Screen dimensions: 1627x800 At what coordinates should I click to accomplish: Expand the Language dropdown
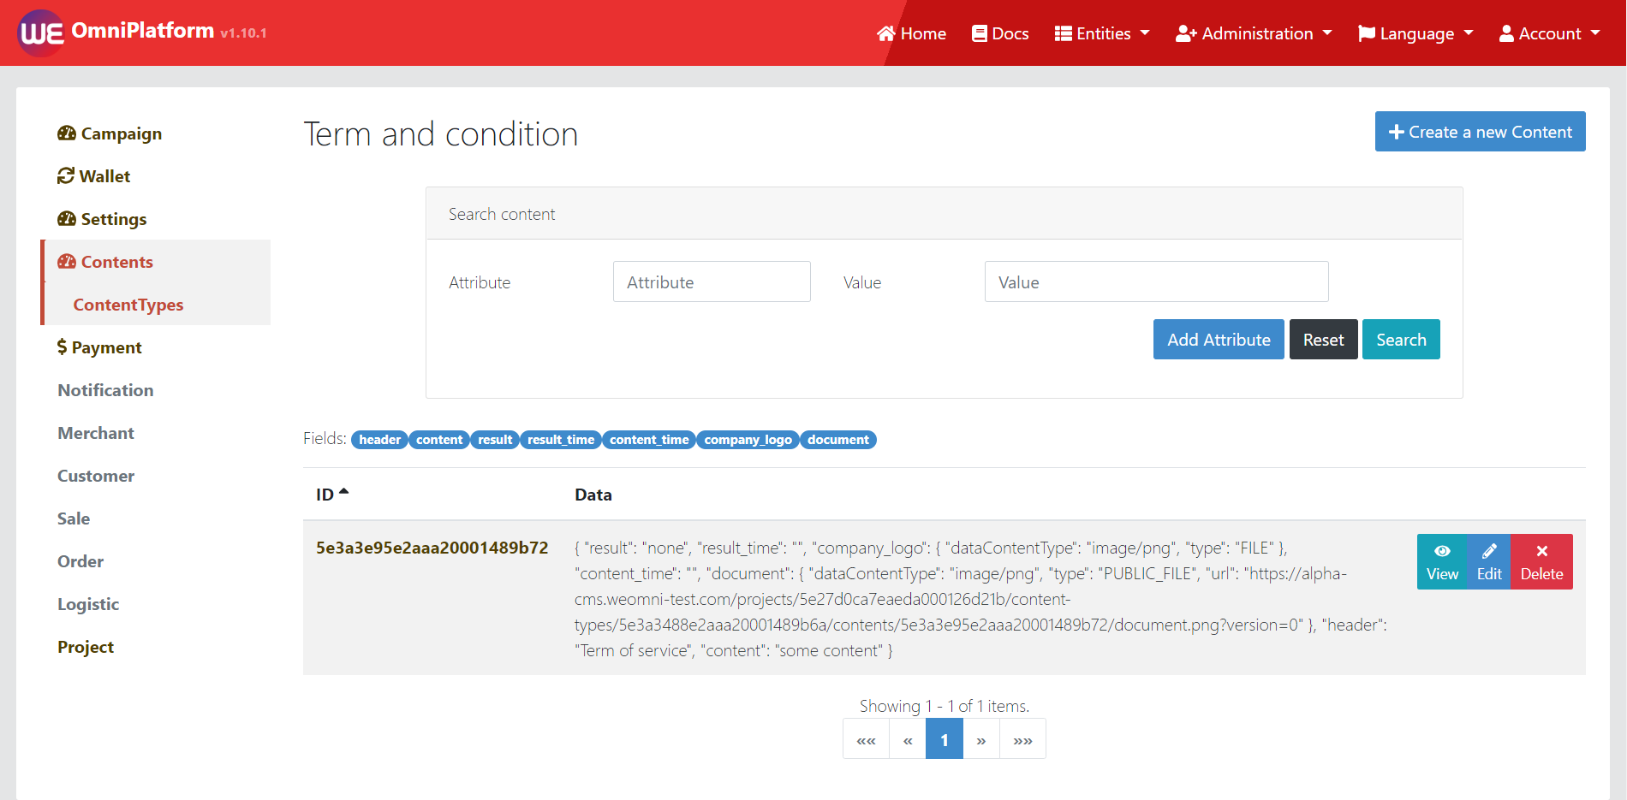[1415, 33]
